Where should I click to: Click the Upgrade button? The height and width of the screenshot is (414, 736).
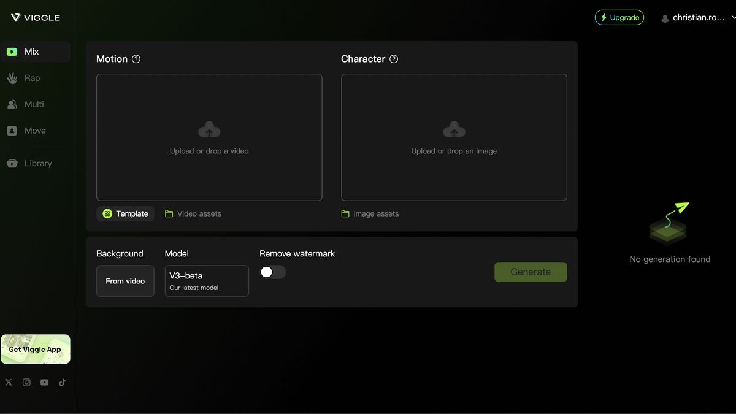tap(619, 17)
